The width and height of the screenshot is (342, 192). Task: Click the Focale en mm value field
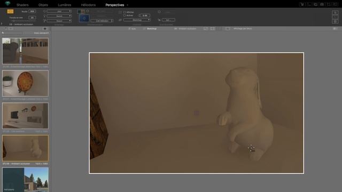click(32, 18)
